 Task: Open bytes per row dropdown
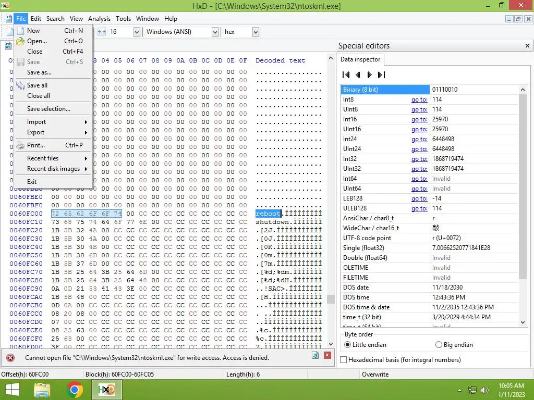(x=137, y=32)
